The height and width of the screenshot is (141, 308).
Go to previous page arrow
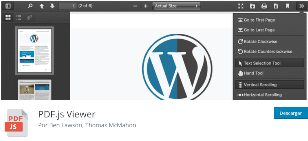[42, 6]
